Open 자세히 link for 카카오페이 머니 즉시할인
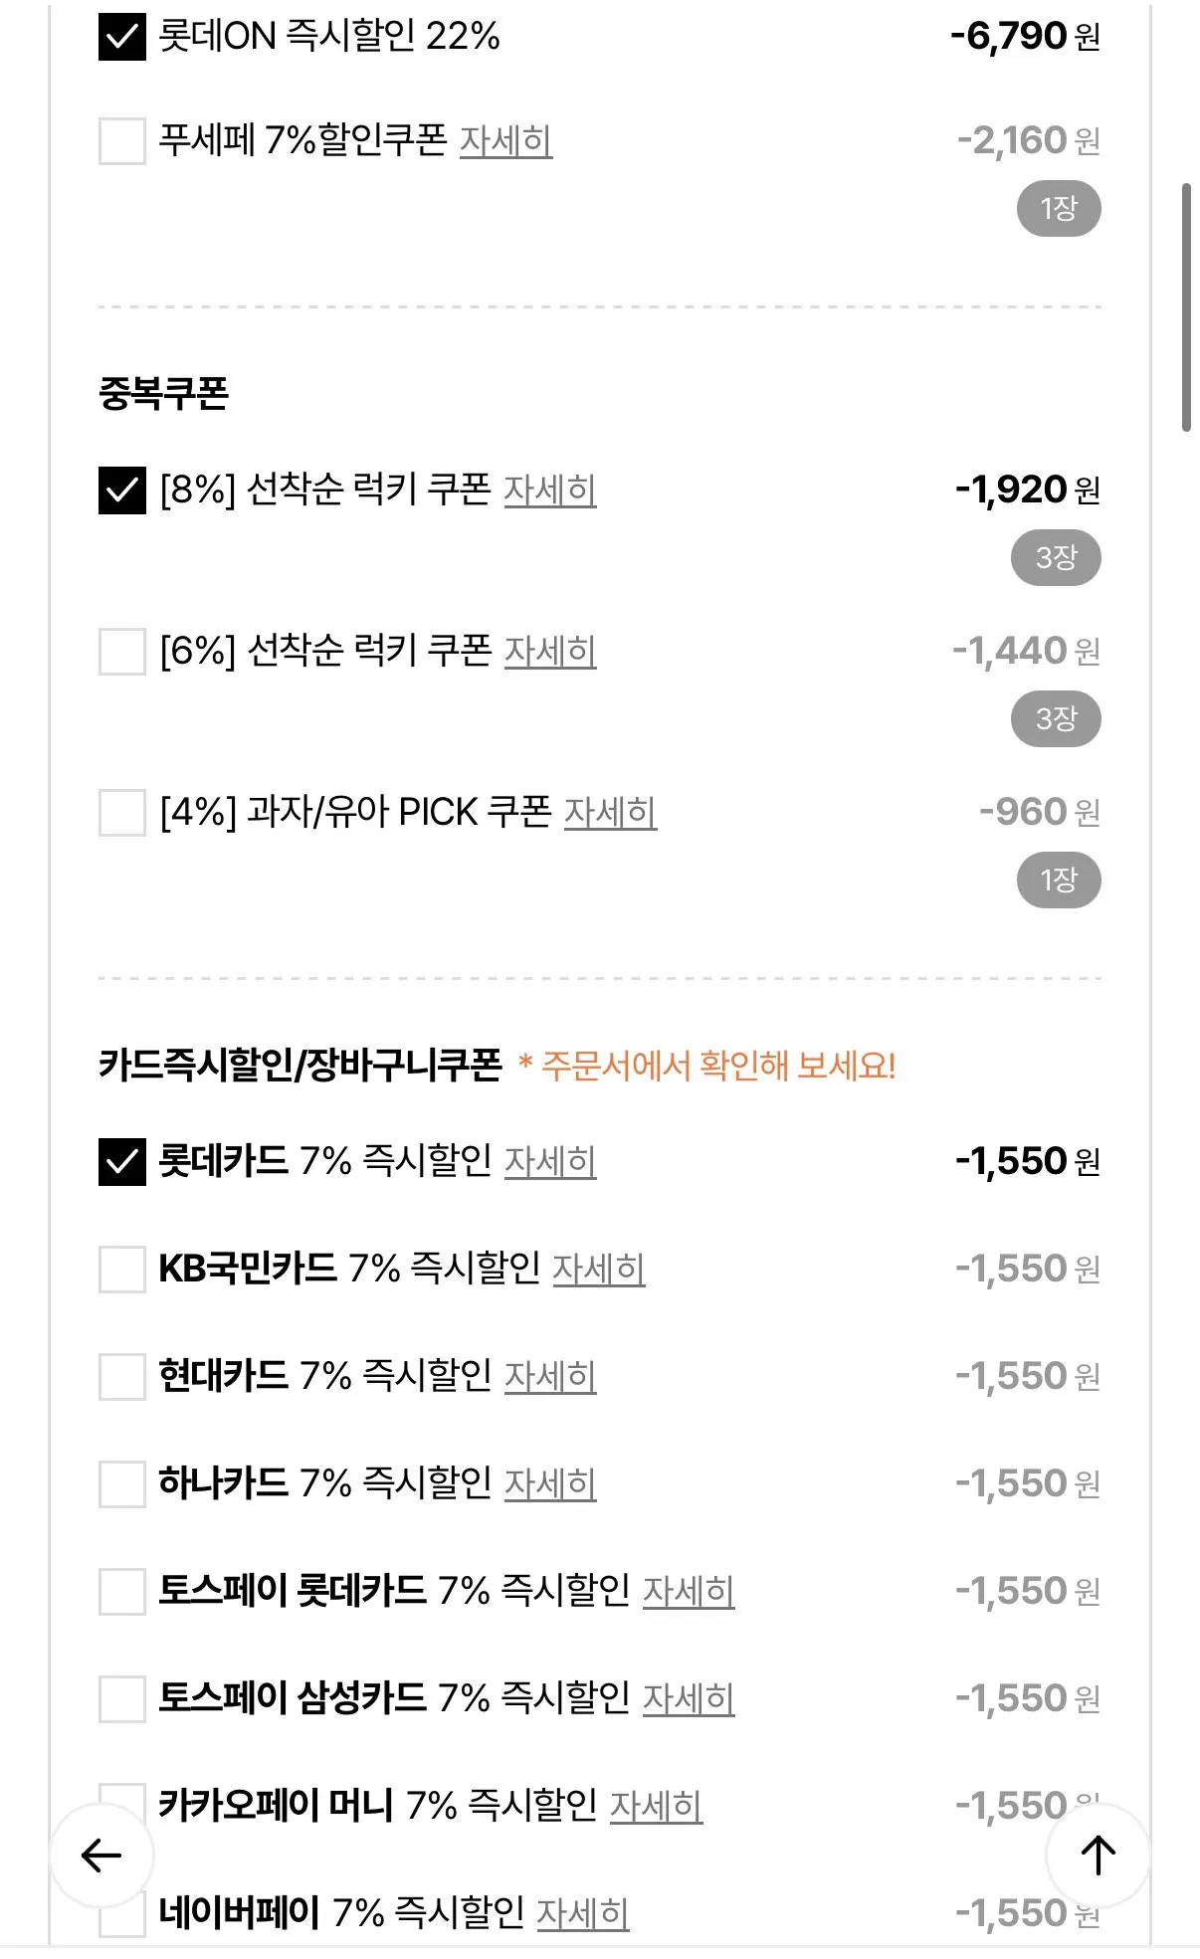This screenshot has height=1959, width=1200. click(656, 1807)
